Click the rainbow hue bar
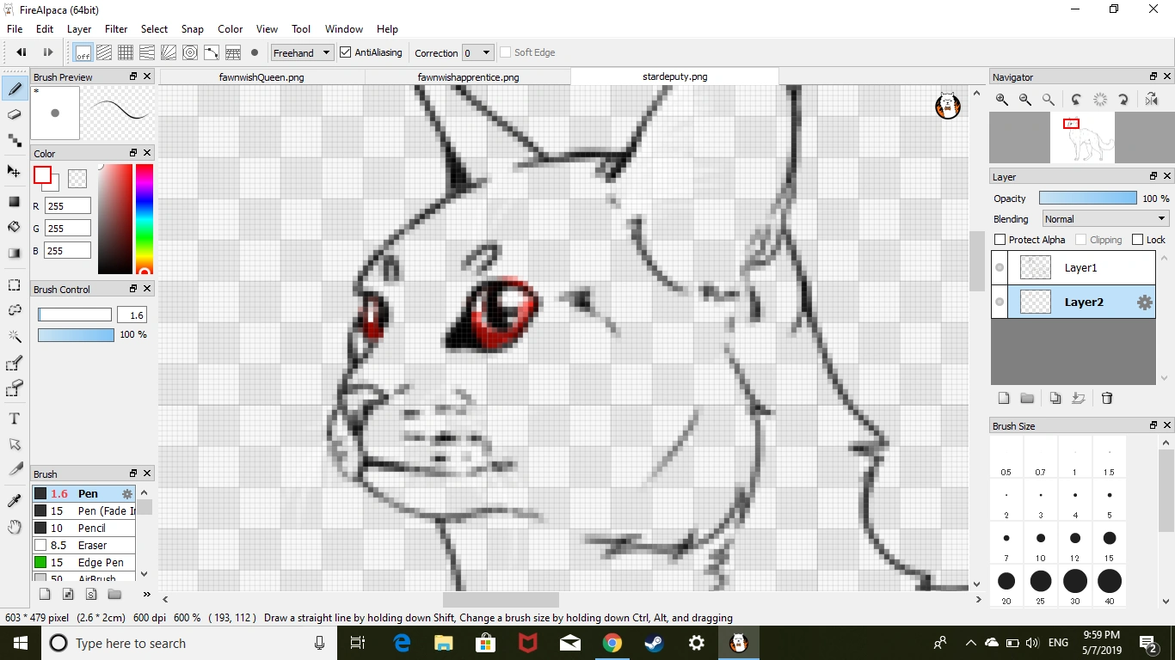The height and width of the screenshot is (660, 1175). point(145,219)
